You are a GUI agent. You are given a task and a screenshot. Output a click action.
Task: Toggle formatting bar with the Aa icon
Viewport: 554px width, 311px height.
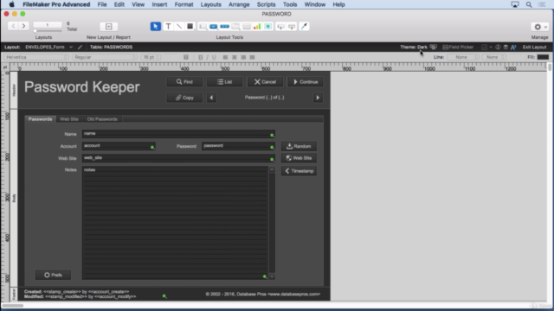click(513, 47)
